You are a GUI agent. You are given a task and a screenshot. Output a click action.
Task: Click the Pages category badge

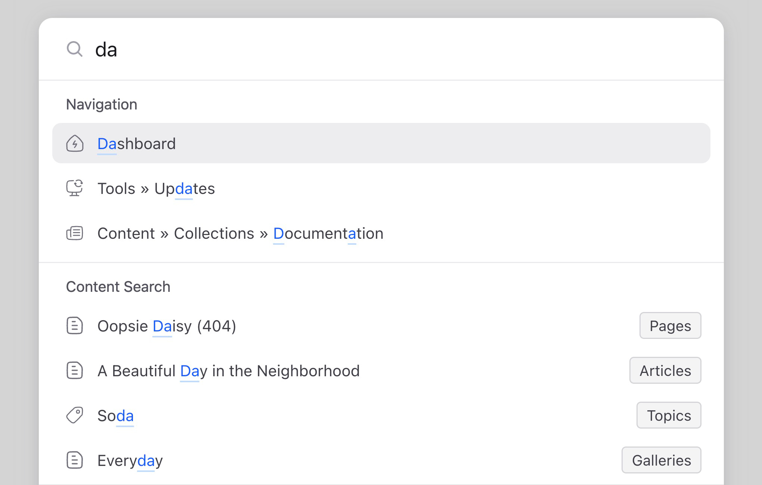[670, 325]
